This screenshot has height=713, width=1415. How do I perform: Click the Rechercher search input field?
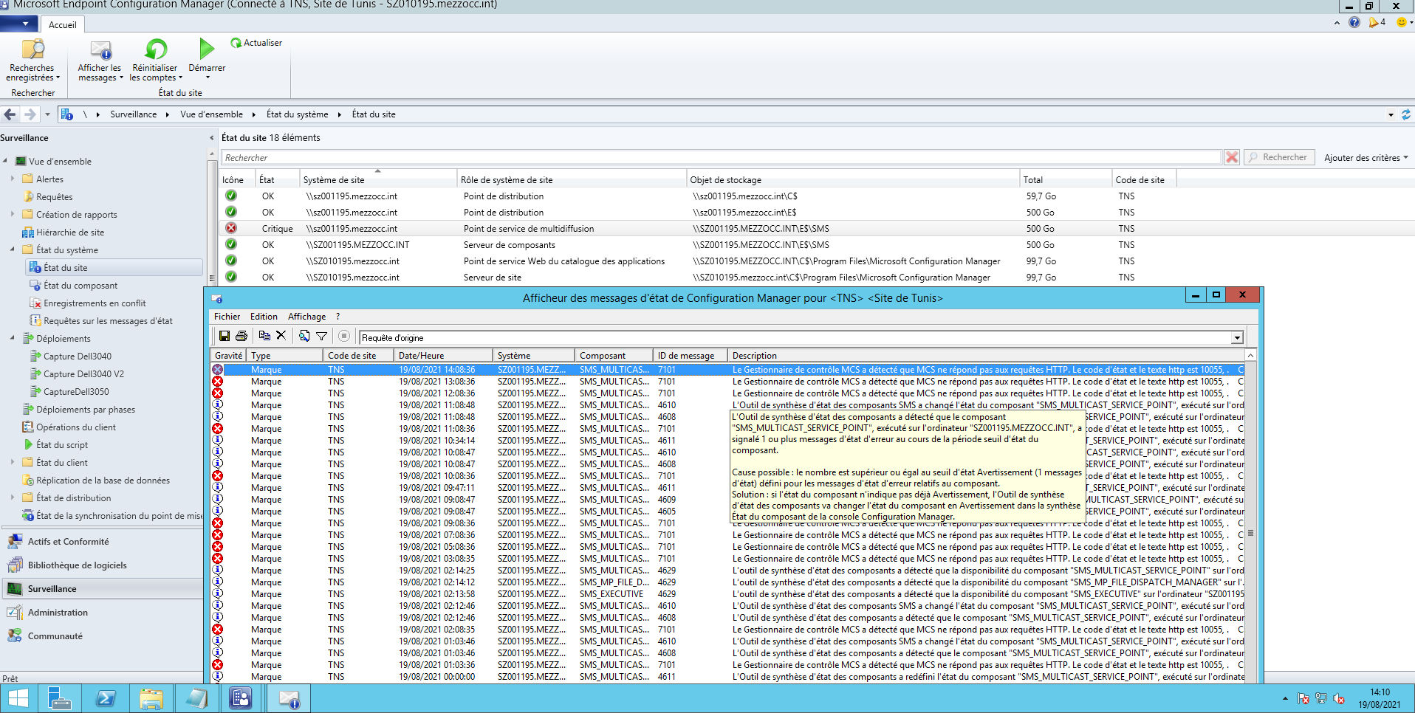pos(721,157)
